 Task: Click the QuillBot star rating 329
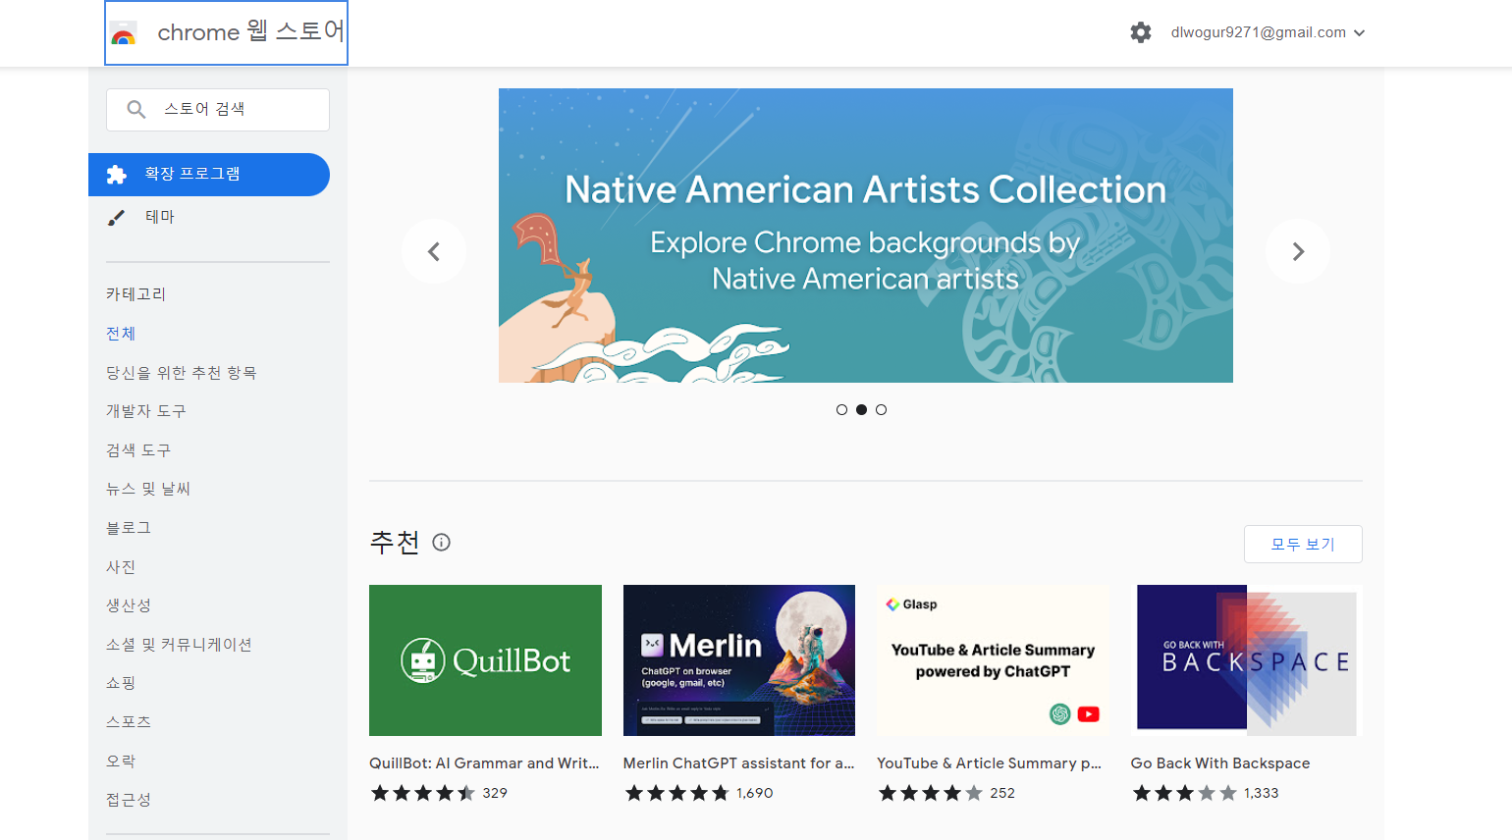click(x=439, y=793)
